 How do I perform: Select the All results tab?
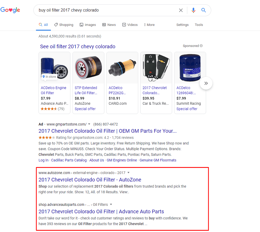pyautogui.click(x=43, y=25)
